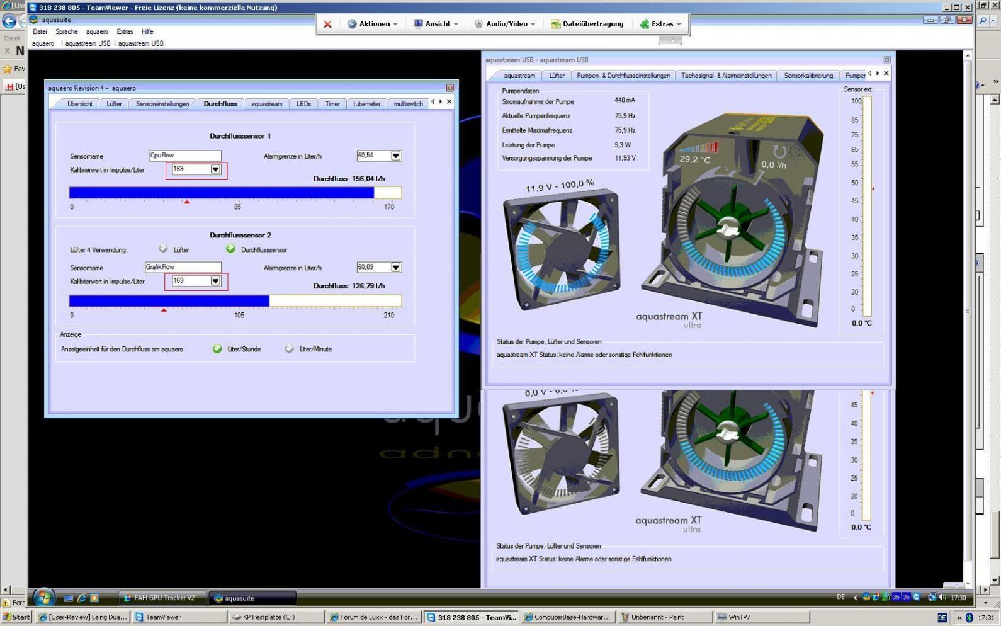Open the TeamViewer Aktionen dropdown
1001x626 pixels.
373,24
